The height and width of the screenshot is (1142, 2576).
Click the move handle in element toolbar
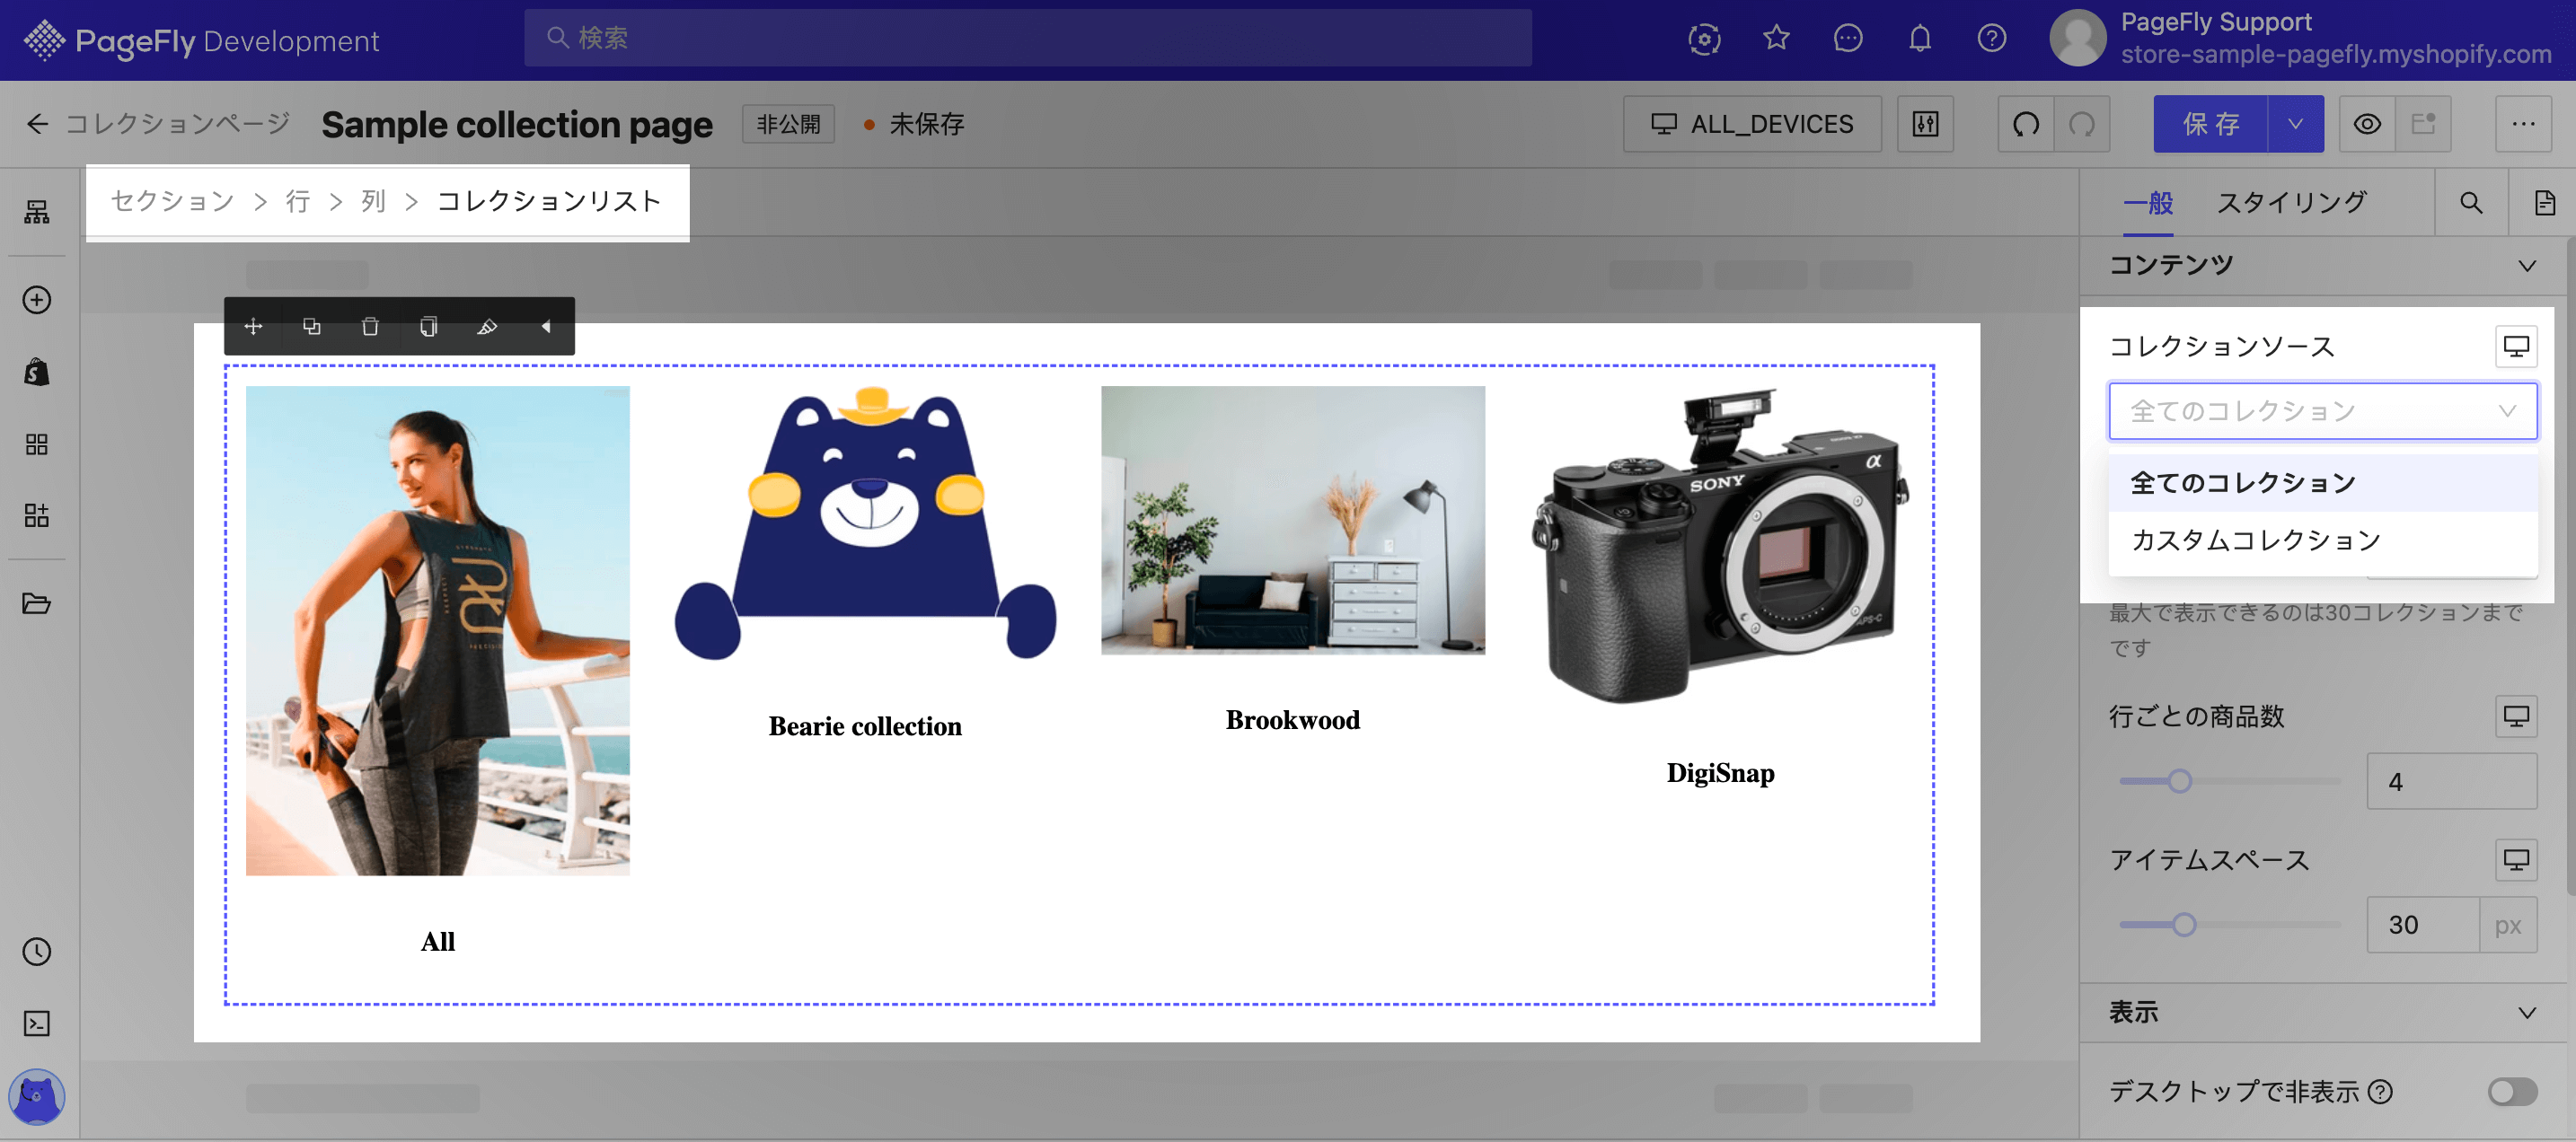(x=253, y=326)
